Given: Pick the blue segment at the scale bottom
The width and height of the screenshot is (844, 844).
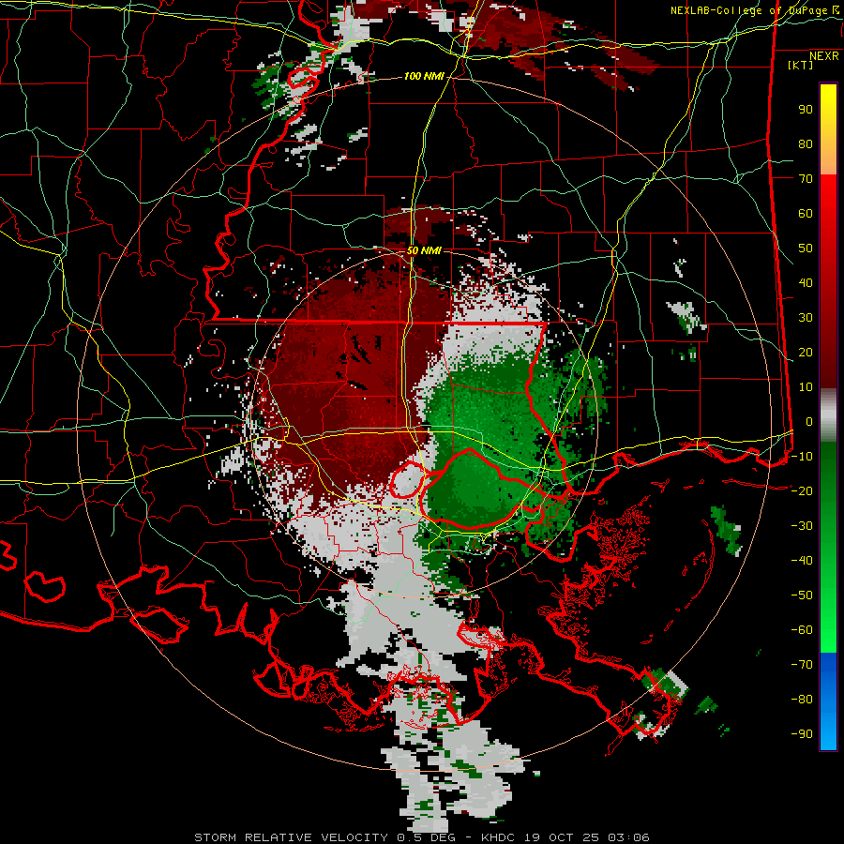Looking at the screenshot, I should 828,701.
